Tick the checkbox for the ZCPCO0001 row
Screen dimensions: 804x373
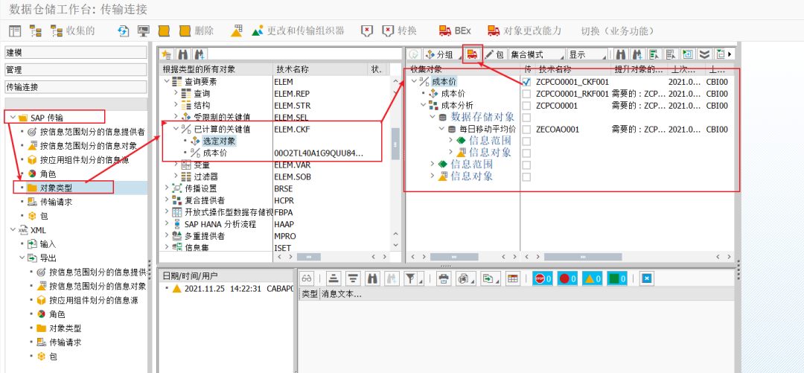click(526, 105)
